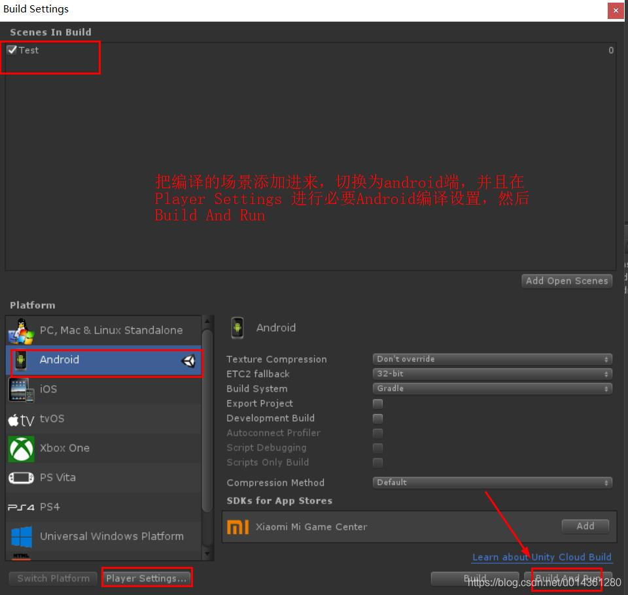Click the Unity logo on the Android row
The image size is (628, 595).
[188, 361]
